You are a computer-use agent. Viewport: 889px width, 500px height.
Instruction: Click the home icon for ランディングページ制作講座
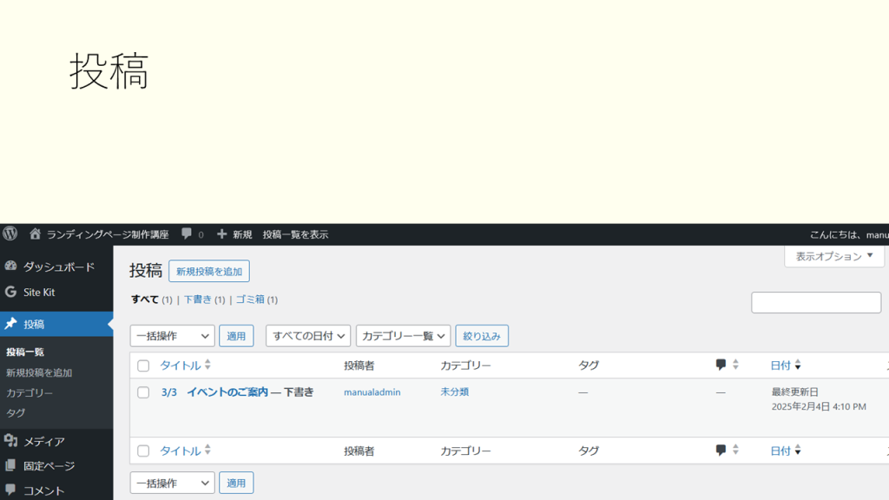point(36,234)
